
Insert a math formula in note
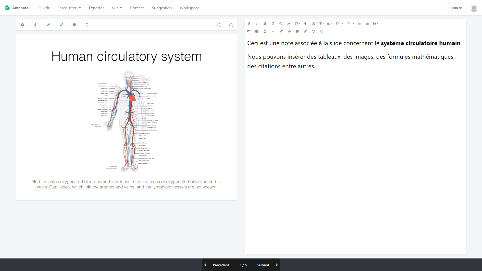pyautogui.click(x=289, y=31)
